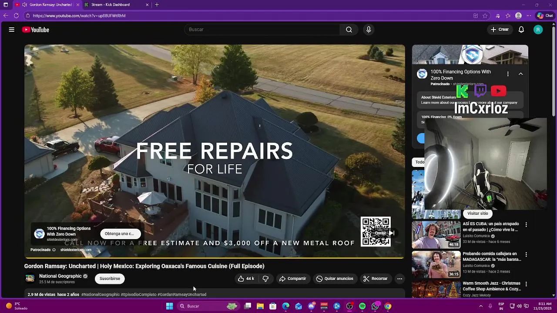Viewport: 557px width, 313px height.
Task: Open shieldexteriors.com link beside Patrocinado
Action: point(76,250)
